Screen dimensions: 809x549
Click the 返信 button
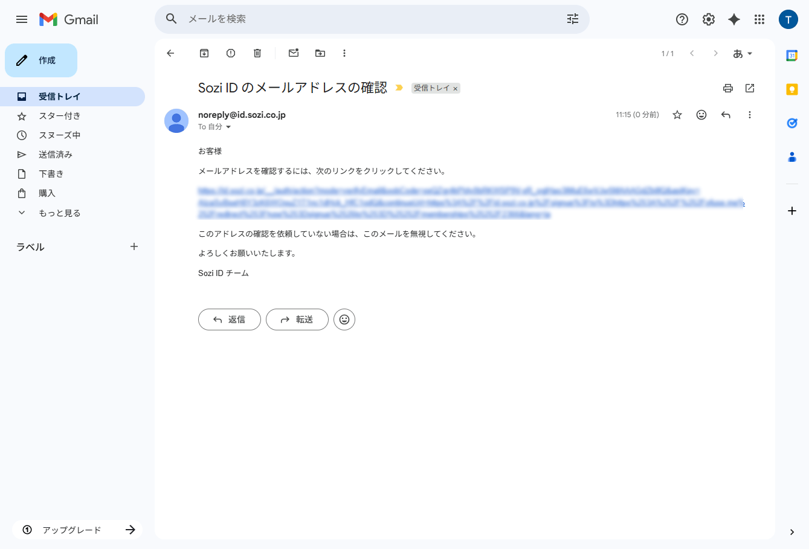point(230,319)
